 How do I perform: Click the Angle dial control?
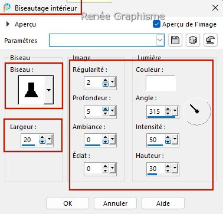[197, 111]
